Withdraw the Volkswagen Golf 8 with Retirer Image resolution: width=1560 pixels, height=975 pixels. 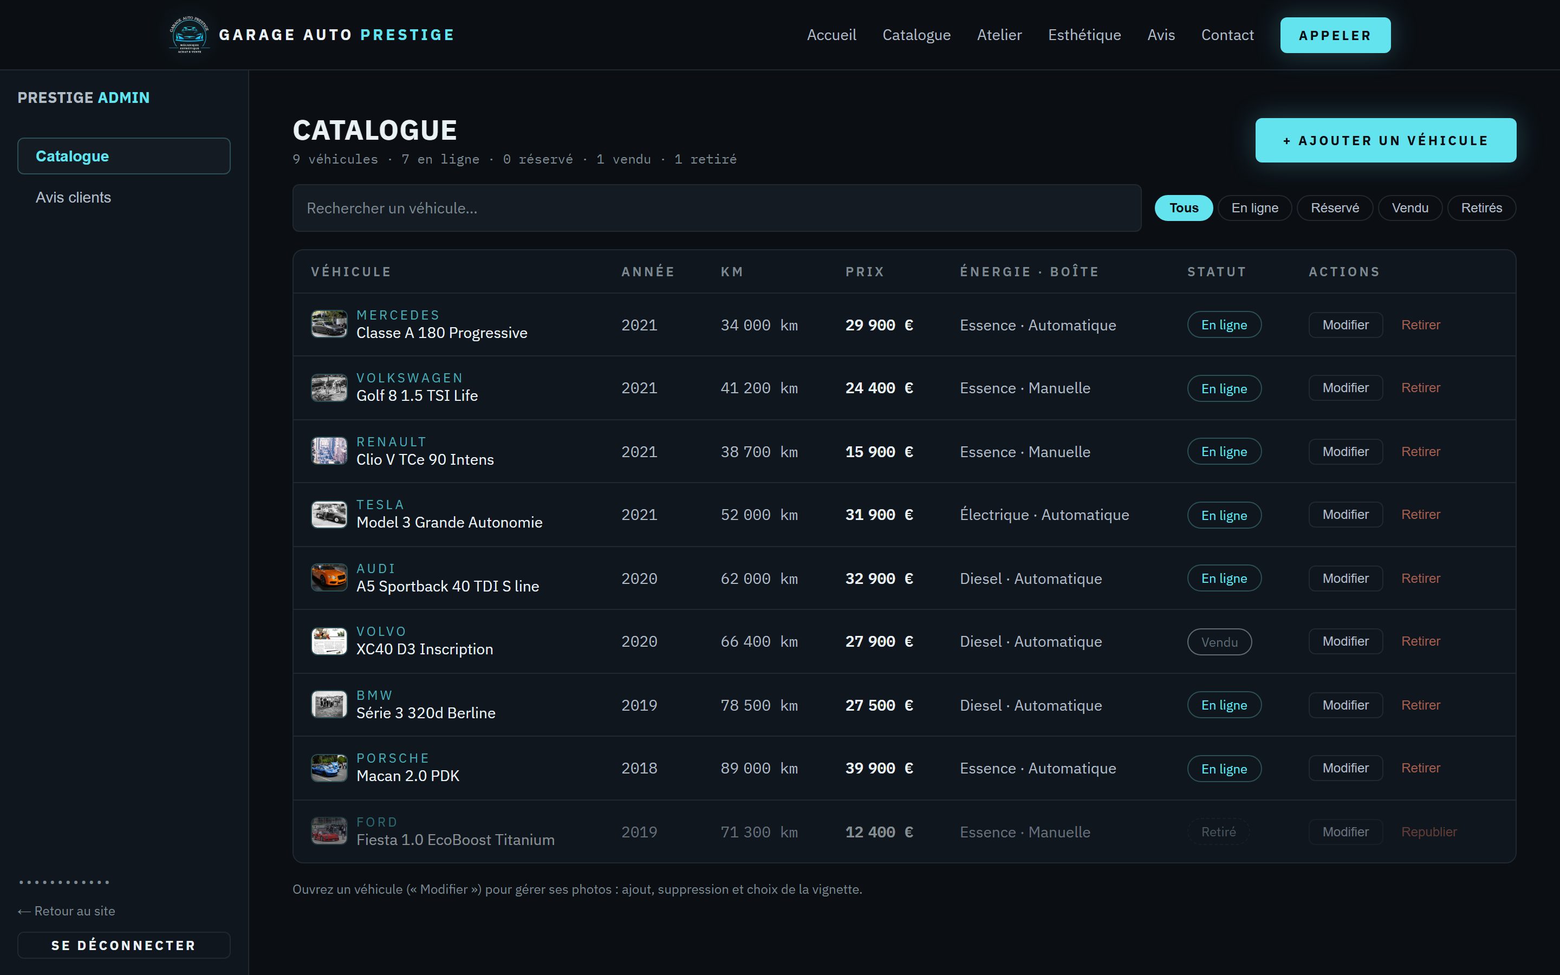point(1420,387)
